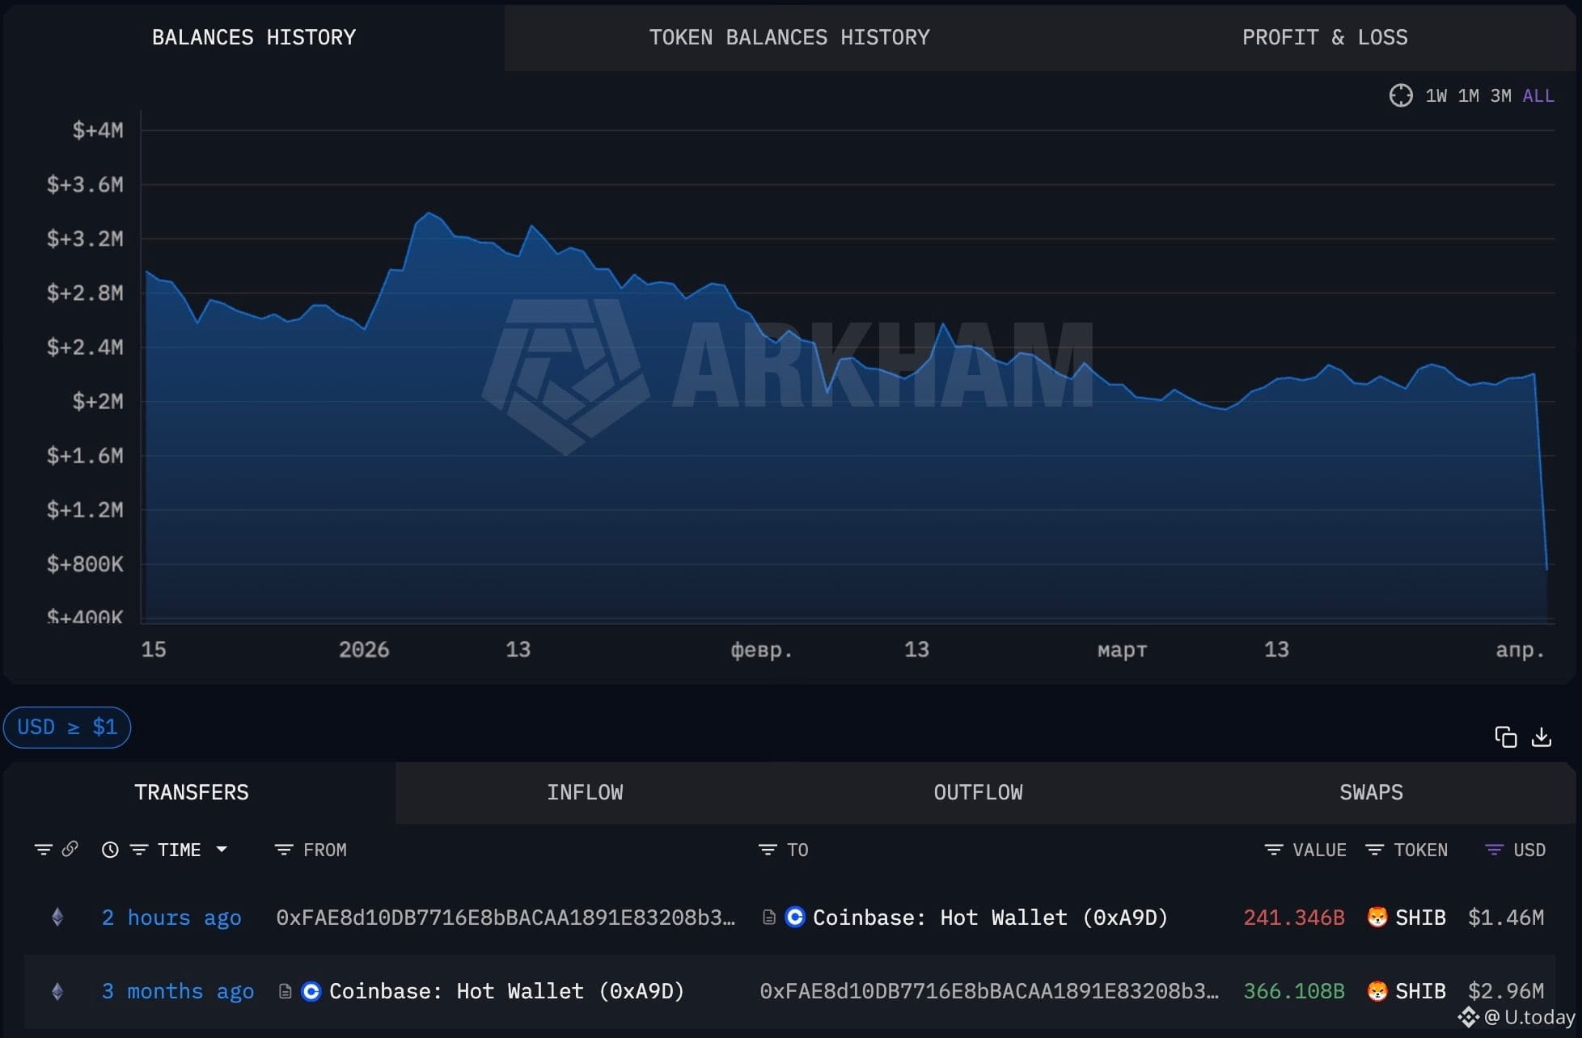Open the TOKEN column filter
Image resolution: width=1582 pixels, height=1038 pixels.
tap(1374, 850)
